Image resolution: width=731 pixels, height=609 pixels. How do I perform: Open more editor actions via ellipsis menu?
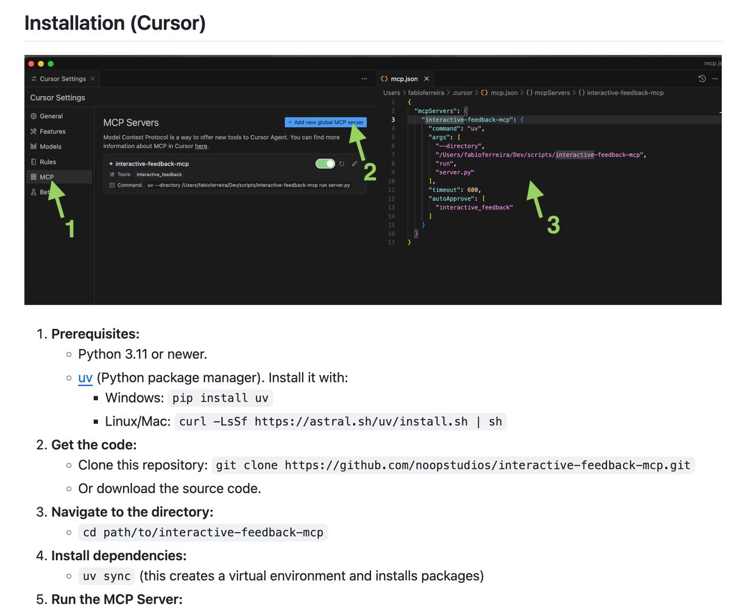tap(715, 79)
